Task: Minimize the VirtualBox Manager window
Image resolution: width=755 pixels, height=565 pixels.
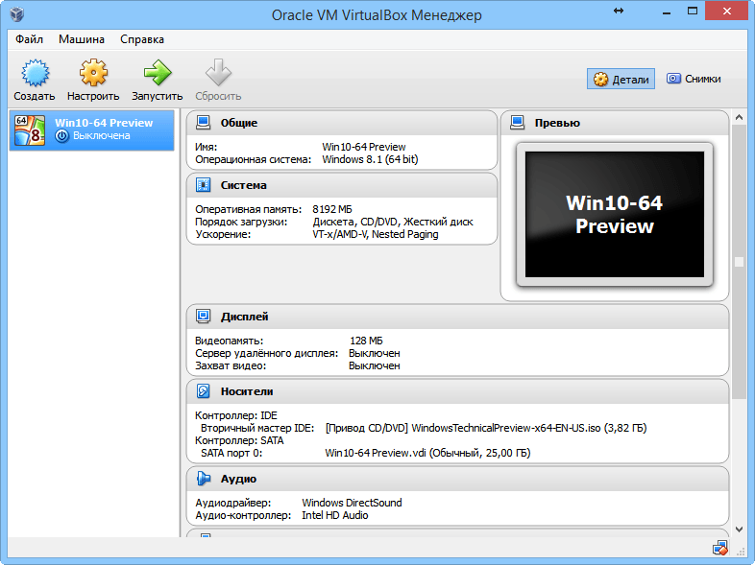Action: tap(667, 12)
